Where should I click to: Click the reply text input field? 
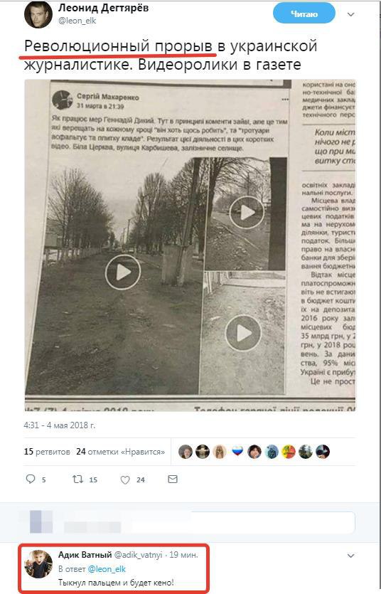pyautogui.click(x=209, y=522)
